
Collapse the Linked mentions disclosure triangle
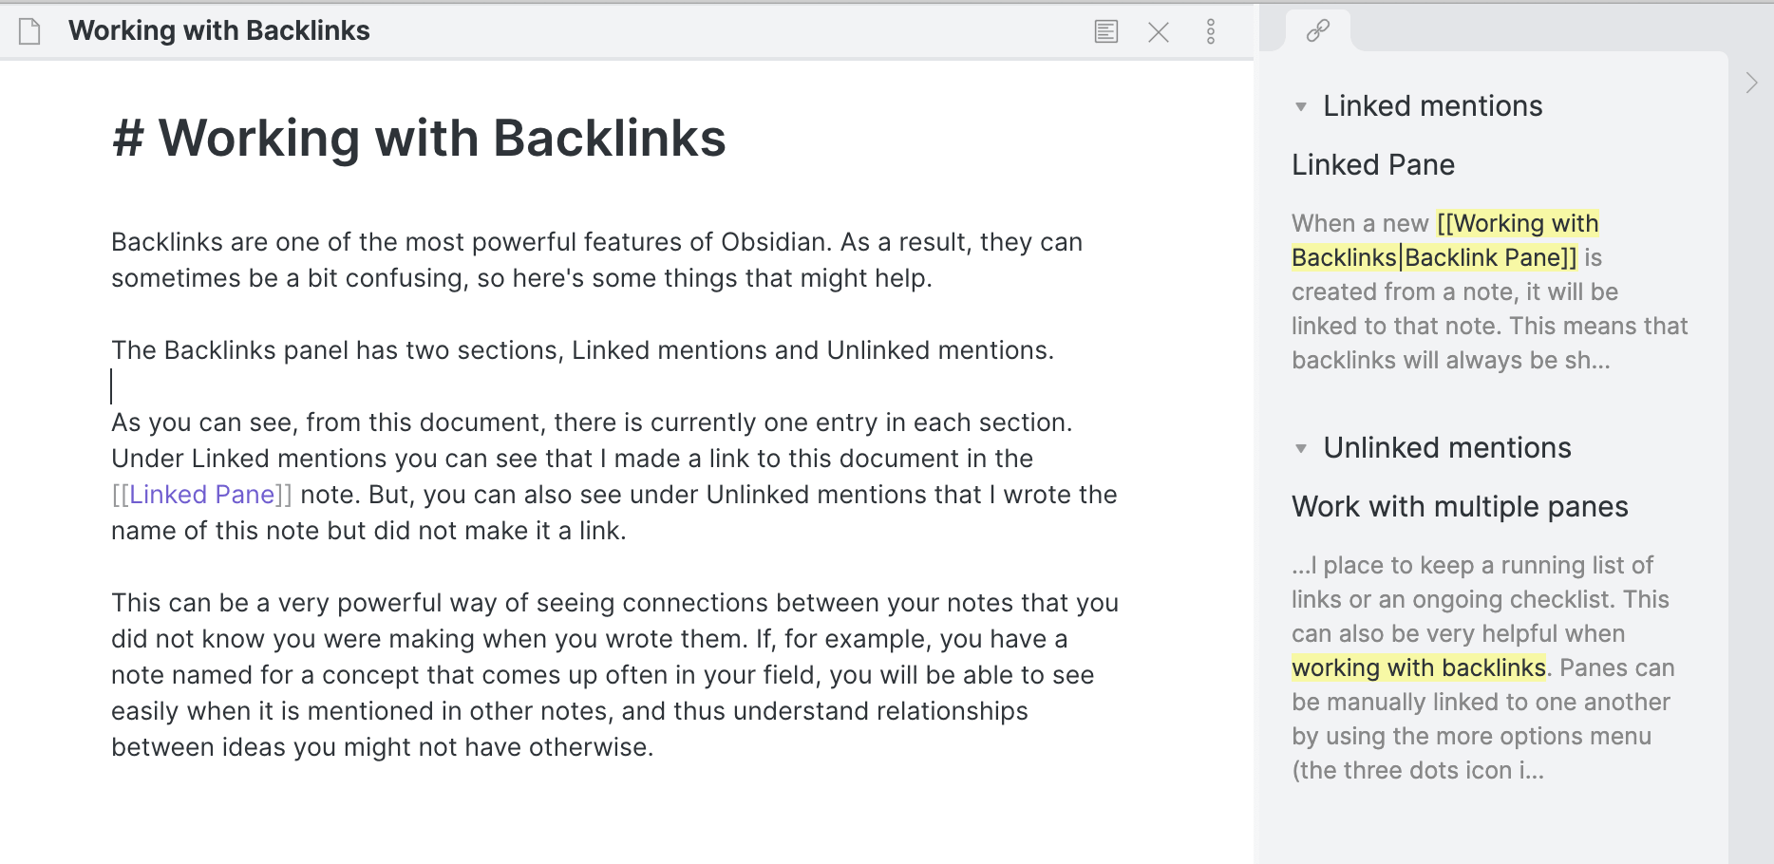tap(1301, 107)
